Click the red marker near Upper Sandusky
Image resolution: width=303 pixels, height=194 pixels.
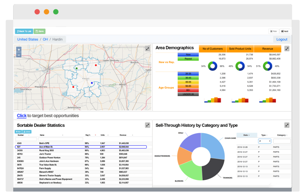96,65
